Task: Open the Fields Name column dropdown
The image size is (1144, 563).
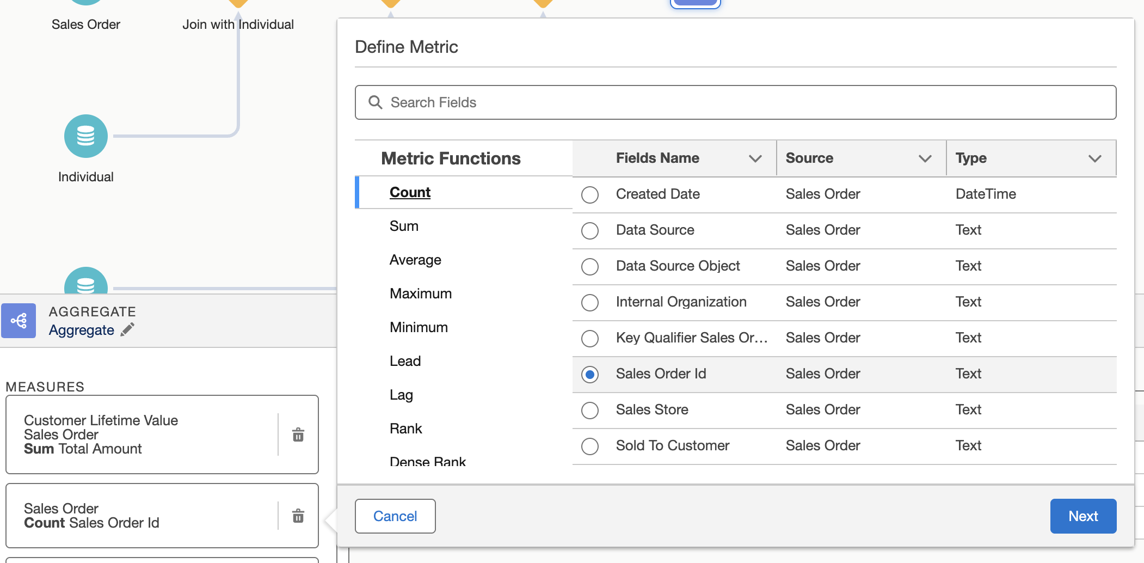Action: click(x=755, y=158)
